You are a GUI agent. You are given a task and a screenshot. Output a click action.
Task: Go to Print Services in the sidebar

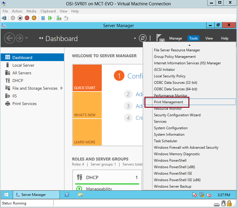click(x=25, y=104)
